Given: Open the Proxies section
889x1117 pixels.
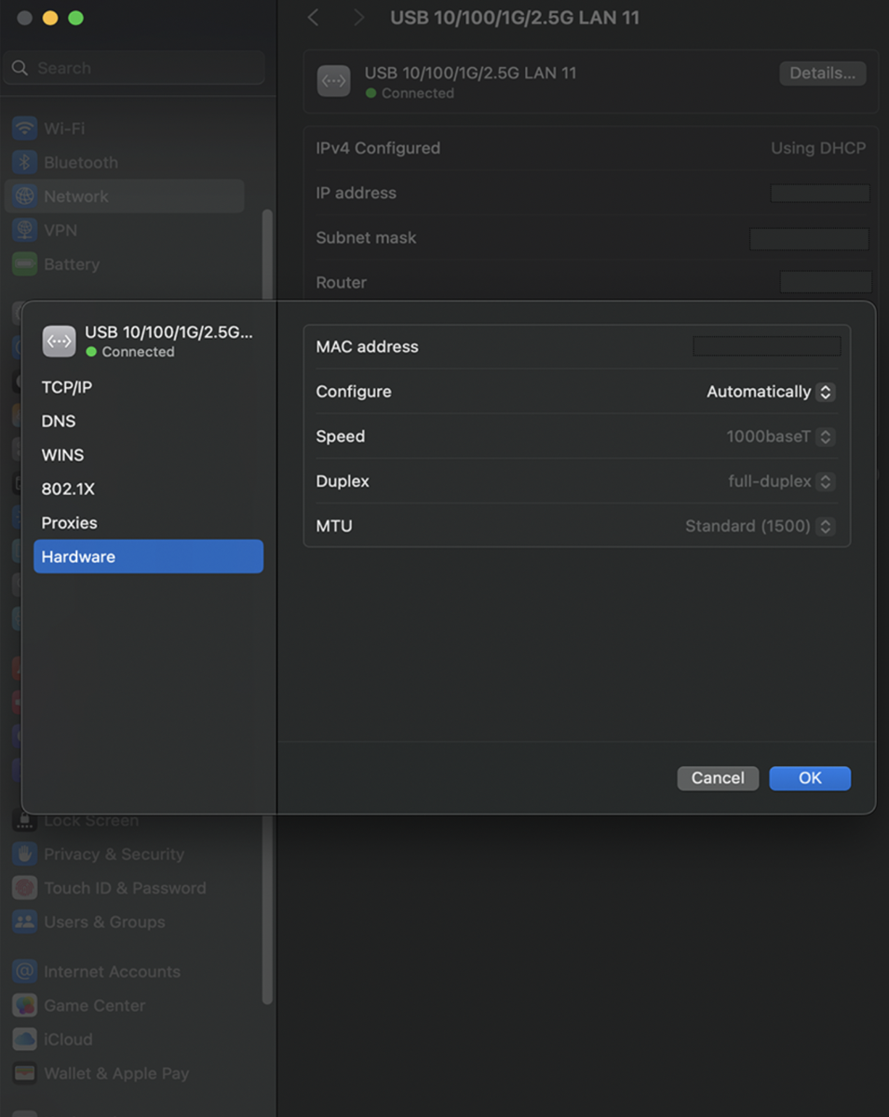Looking at the screenshot, I should (x=70, y=523).
